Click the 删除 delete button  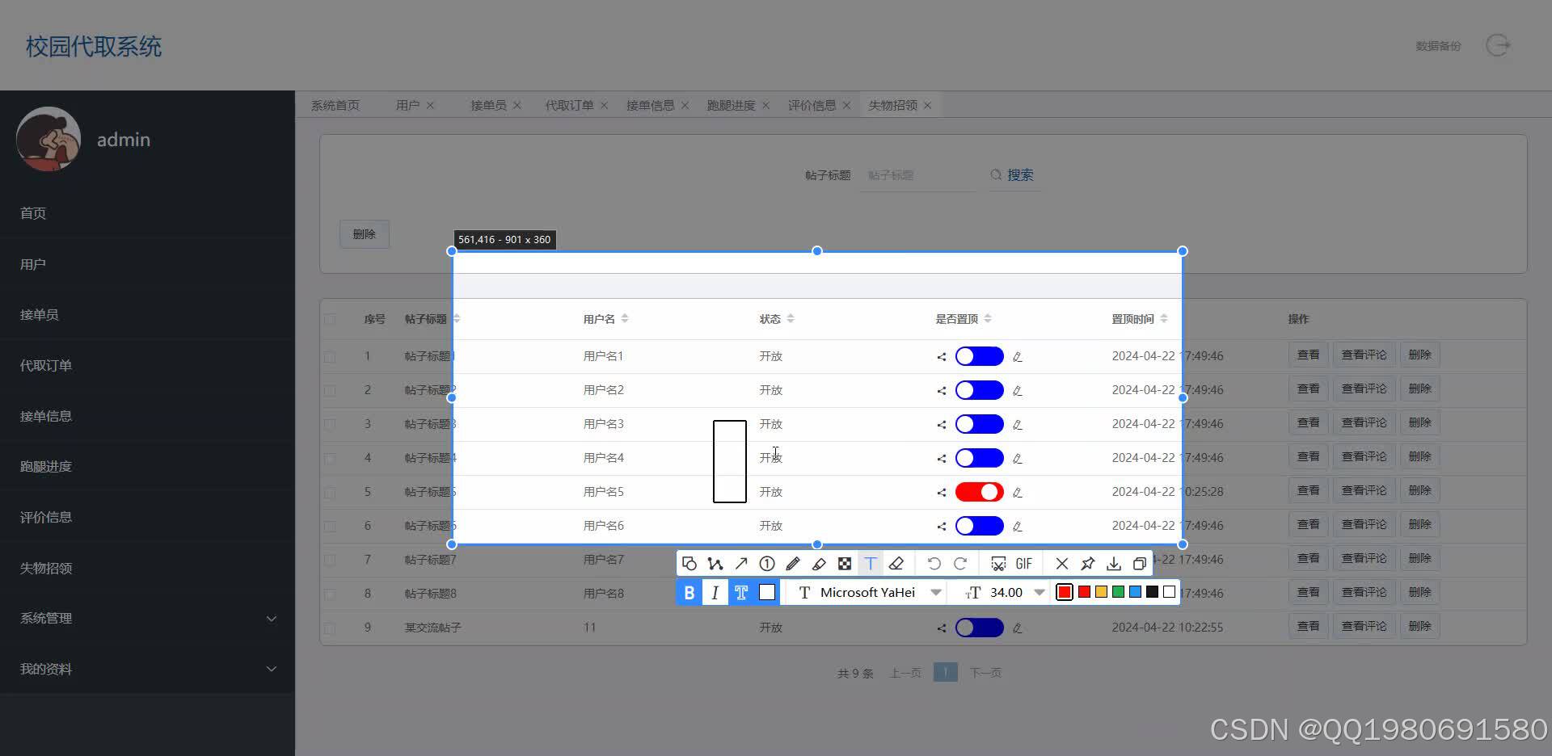point(364,234)
